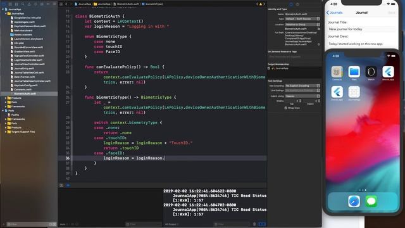Image resolution: width=405 pixels, height=228 pixels.
Task: Expand the Frameworks folder under JournalApp
Action: 6,106
